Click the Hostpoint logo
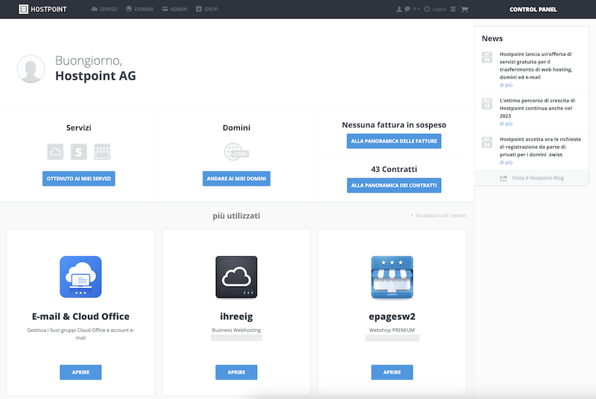This screenshot has height=399, width=596. pyautogui.click(x=42, y=9)
